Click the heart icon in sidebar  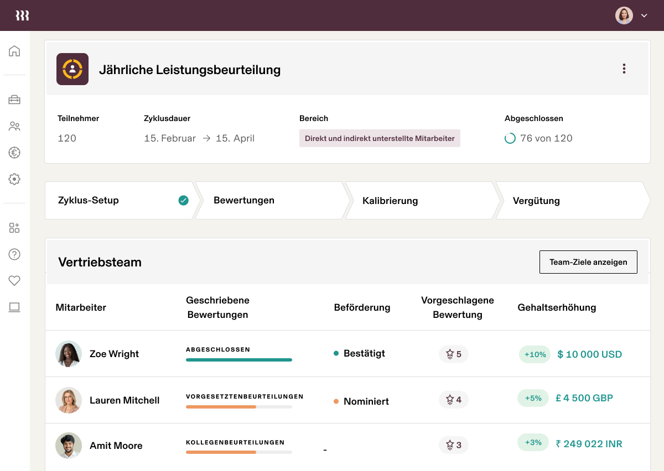14,281
